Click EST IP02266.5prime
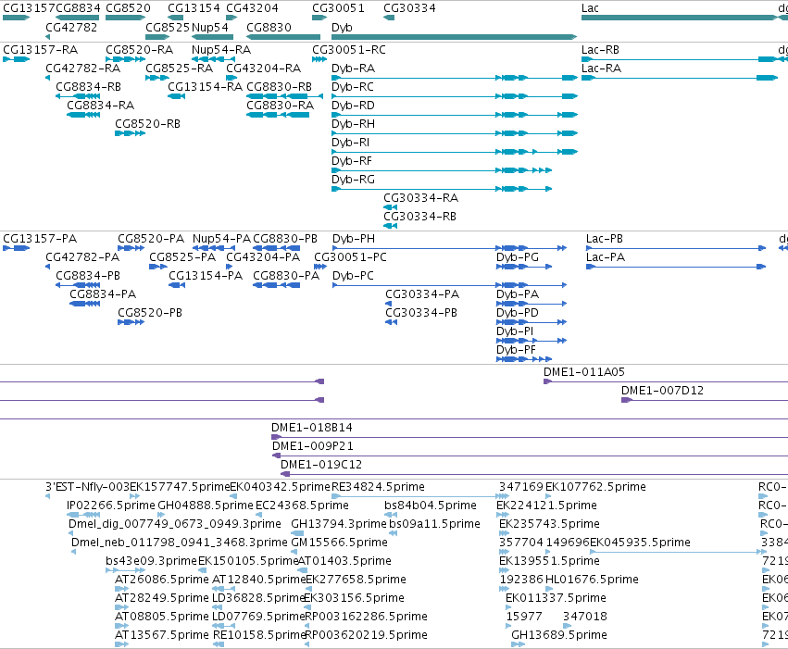Viewport: 788px width, 649px height. click(x=111, y=505)
